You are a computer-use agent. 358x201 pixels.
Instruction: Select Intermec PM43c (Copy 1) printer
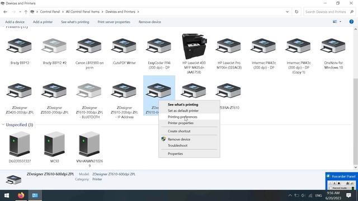[x=299, y=56]
